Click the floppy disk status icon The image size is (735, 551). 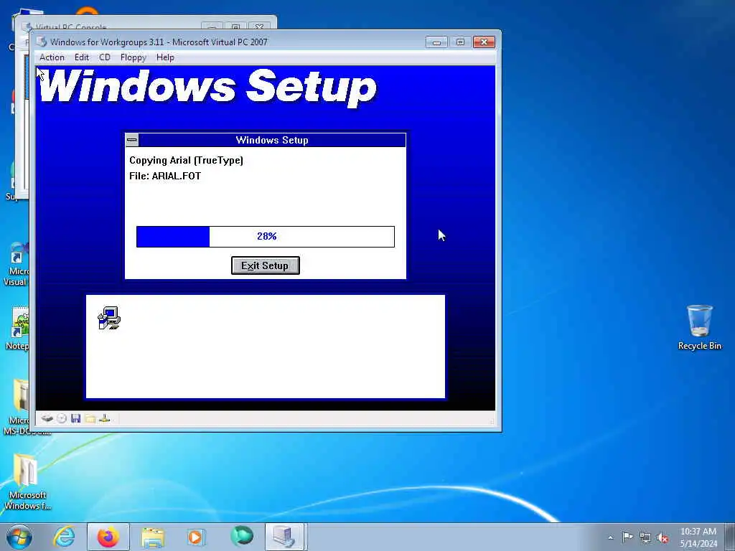(x=76, y=418)
